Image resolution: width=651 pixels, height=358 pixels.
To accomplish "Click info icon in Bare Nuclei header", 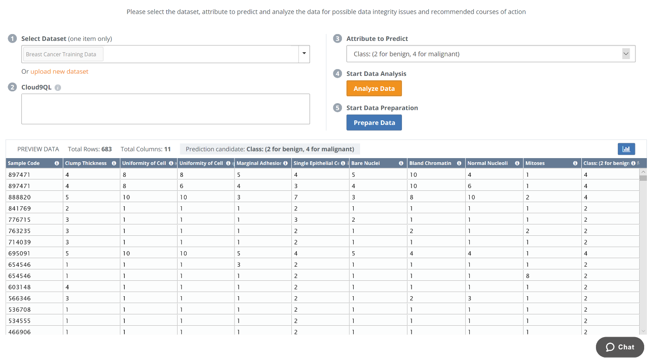I will coord(401,163).
